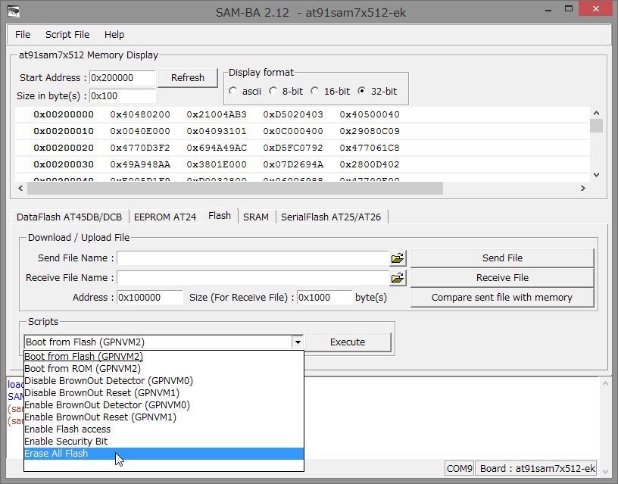Click memory address 0x00200030
The width and height of the screenshot is (618, 484).
point(64,164)
